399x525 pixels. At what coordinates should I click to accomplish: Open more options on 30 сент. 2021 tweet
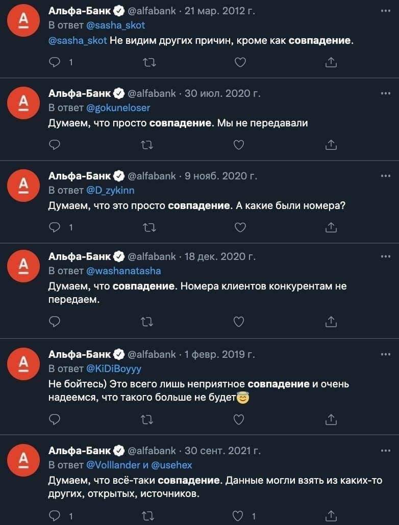click(386, 451)
